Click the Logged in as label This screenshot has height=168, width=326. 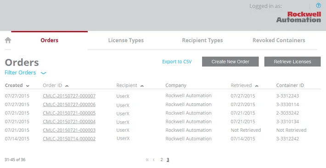click(266, 6)
